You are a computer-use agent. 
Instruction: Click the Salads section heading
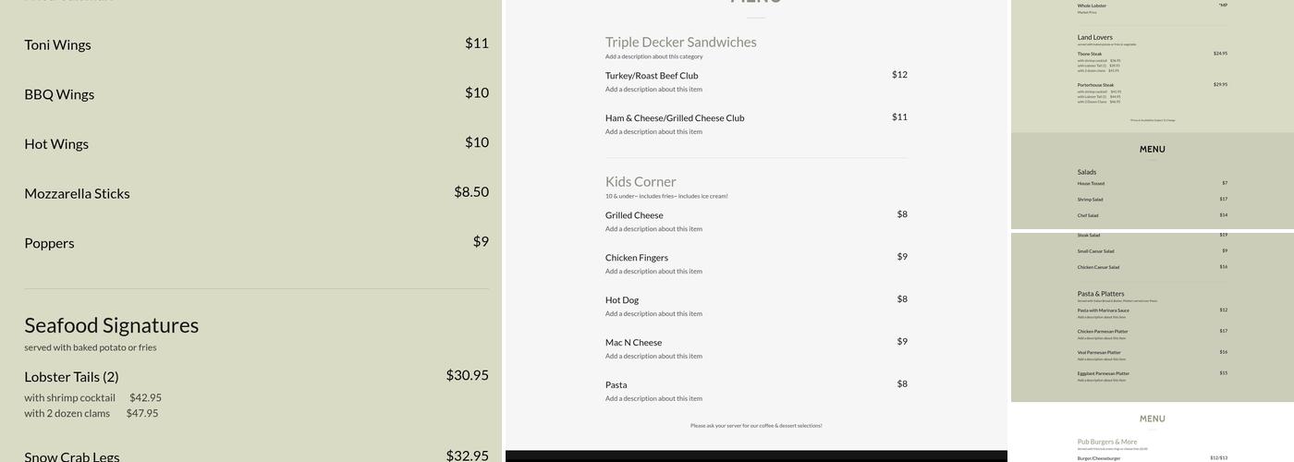click(x=1087, y=172)
